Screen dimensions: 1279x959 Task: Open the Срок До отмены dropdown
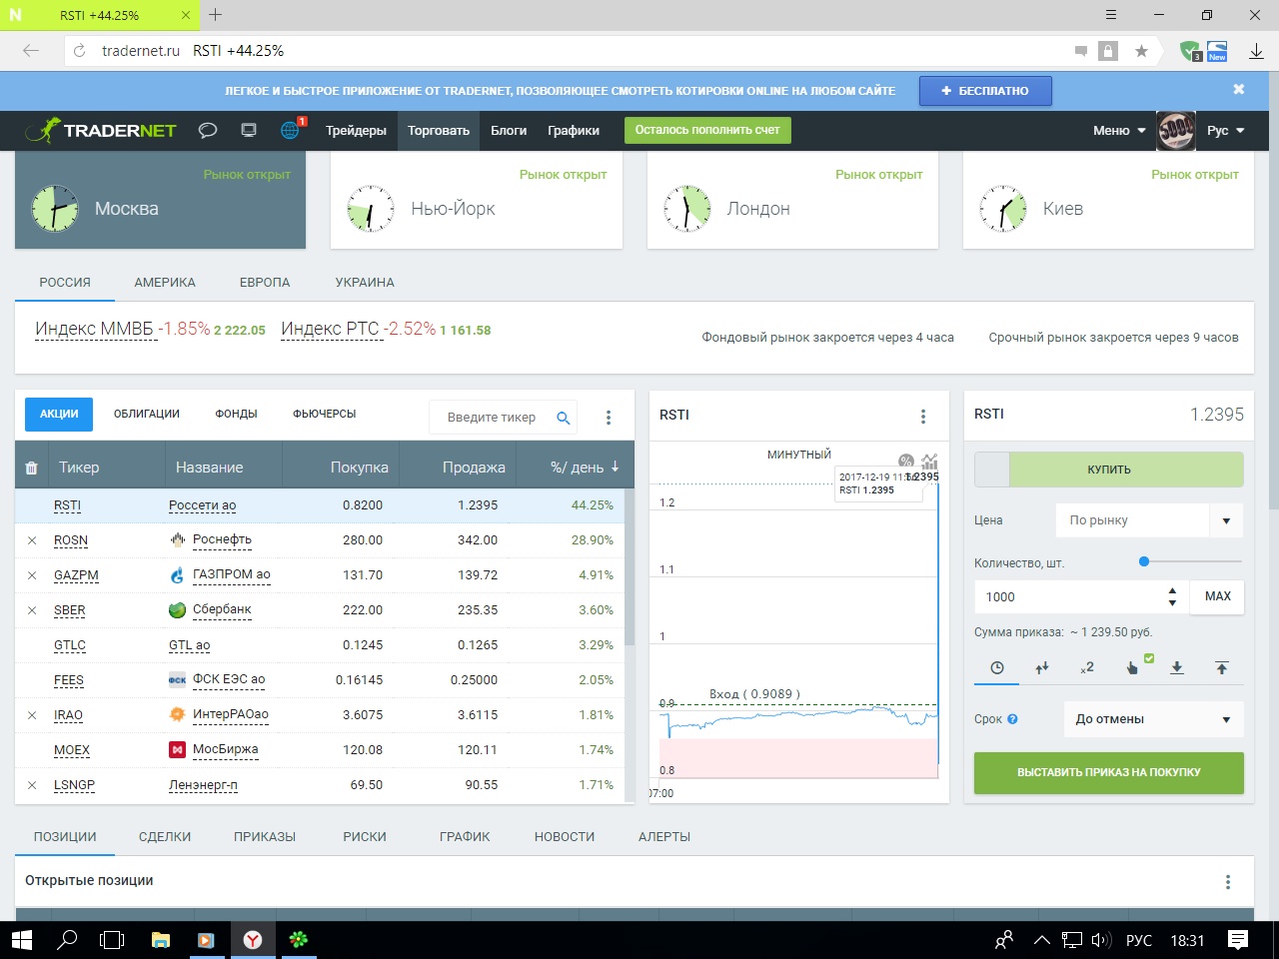(x=1154, y=719)
